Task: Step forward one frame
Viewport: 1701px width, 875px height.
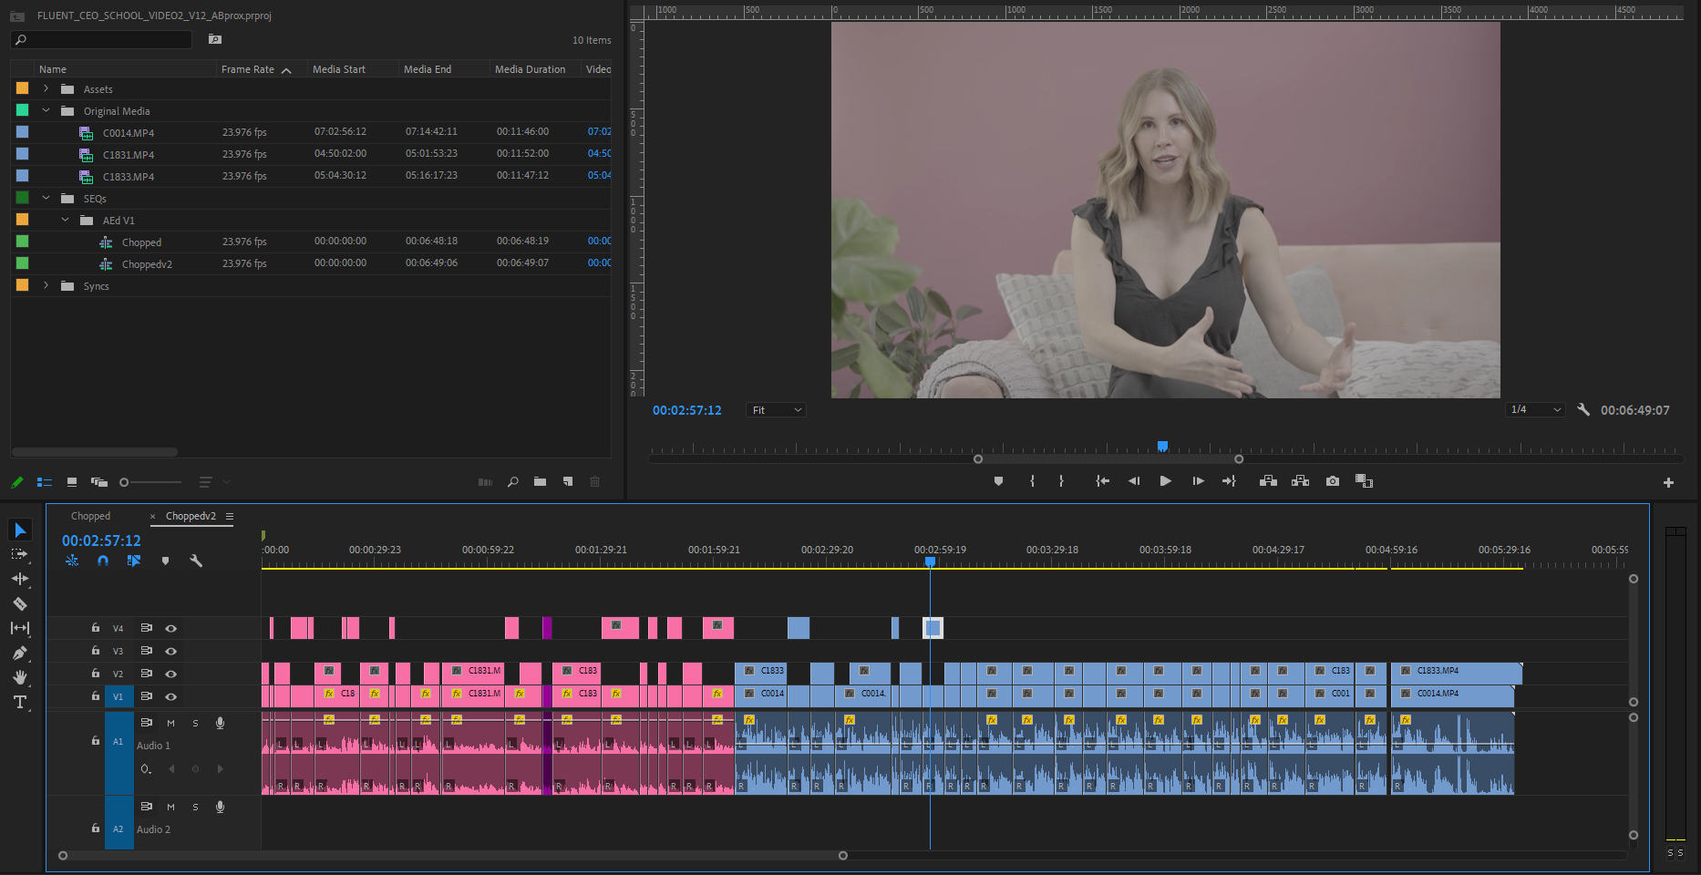Action: tap(1198, 481)
